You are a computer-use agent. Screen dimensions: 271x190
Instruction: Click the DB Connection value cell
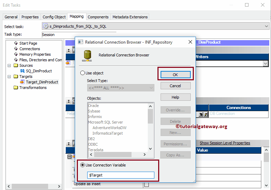coord(238,114)
